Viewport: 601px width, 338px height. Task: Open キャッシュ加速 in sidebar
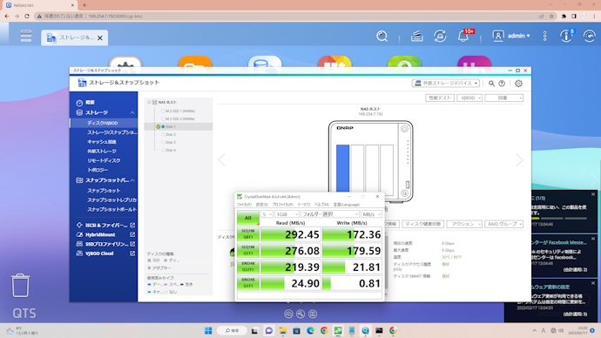[102, 142]
